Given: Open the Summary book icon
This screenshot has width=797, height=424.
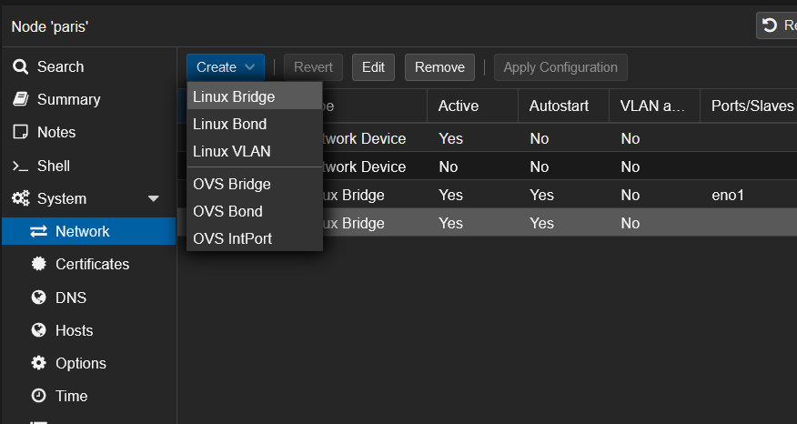Looking at the screenshot, I should point(20,99).
